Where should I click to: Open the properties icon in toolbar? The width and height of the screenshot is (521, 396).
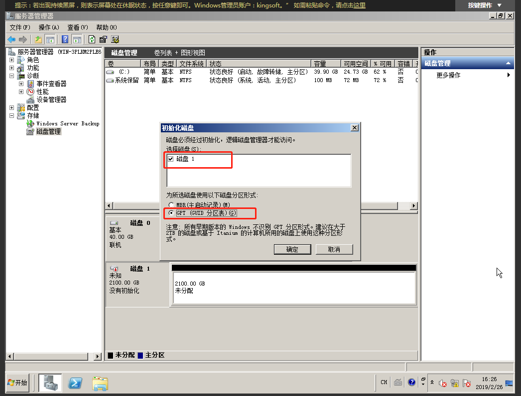[x=103, y=39]
